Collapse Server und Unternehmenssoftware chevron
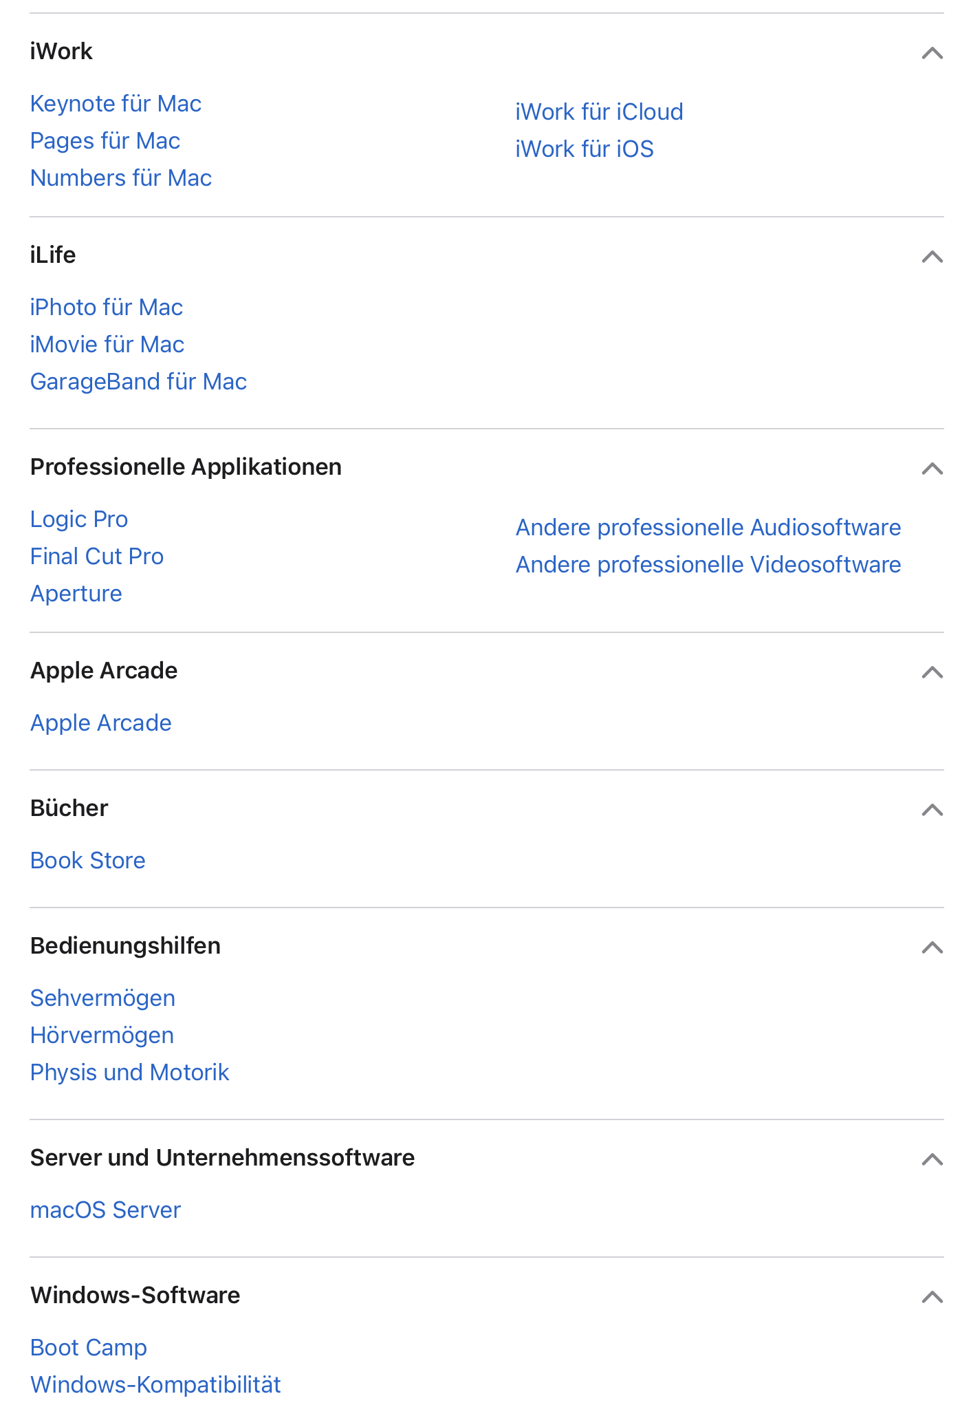The height and width of the screenshot is (1416, 971). coord(932,1159)
